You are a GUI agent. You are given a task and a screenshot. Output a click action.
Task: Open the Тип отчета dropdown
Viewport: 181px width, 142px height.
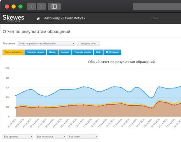[46, 43]
